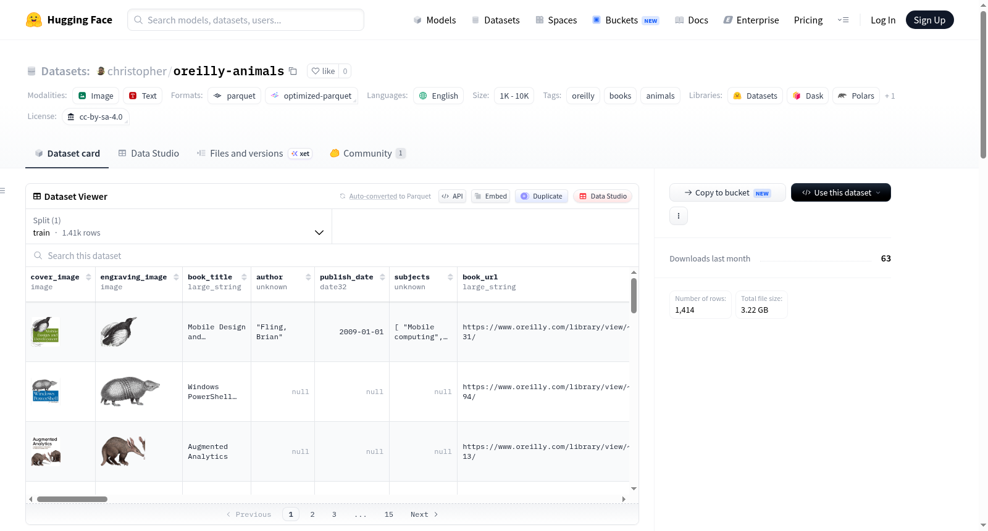Focus the top search models field
Screen dimensions: 988x531
[246, 20]
